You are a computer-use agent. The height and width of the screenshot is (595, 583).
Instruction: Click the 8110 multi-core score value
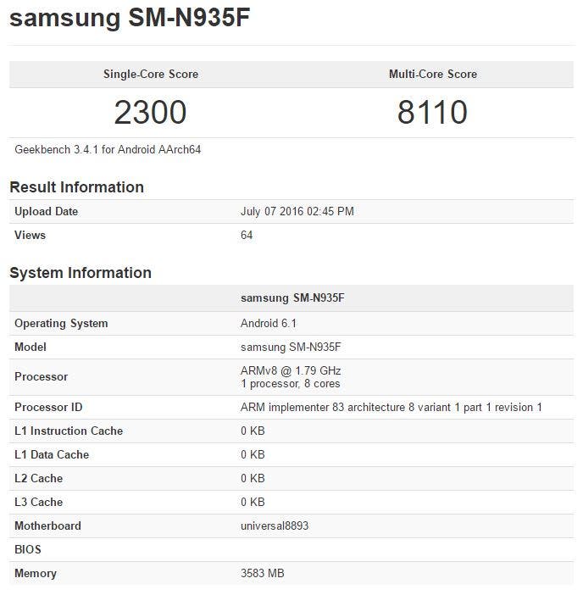coord(432,113)
